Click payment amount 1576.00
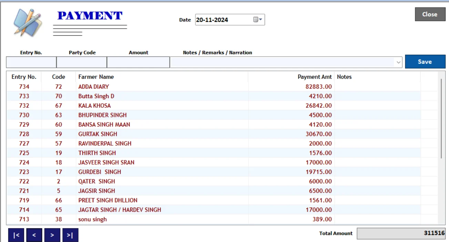This screenshot has height=242, width=449. pyautogui.click(x=320, y=153)
